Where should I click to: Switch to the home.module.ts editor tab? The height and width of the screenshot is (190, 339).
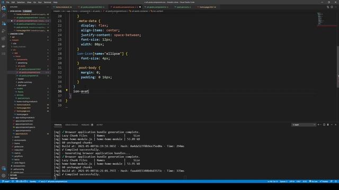[64, 7]
